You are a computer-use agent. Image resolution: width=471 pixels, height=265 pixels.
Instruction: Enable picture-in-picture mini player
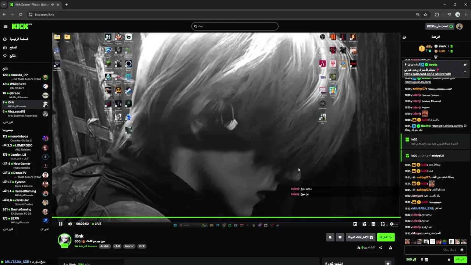(x=355, y=224)
